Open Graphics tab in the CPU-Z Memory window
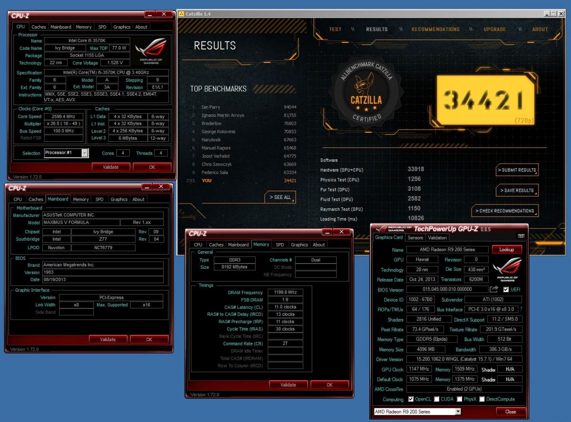This screenshot has width=571, height=422. click(299, 245)
